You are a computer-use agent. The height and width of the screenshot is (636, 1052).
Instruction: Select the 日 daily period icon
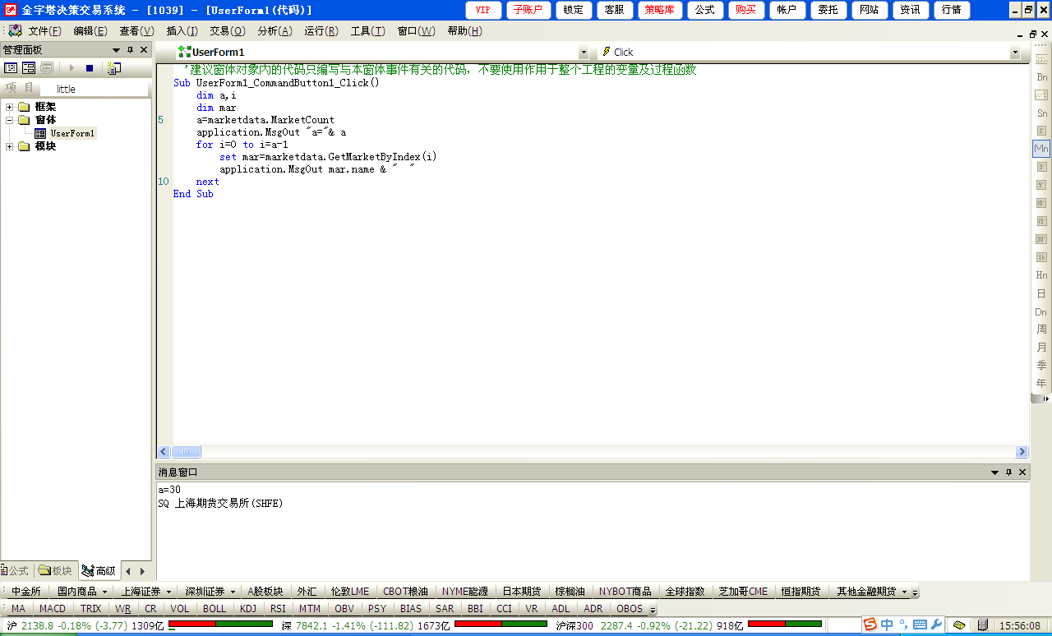click(1041, 293)
